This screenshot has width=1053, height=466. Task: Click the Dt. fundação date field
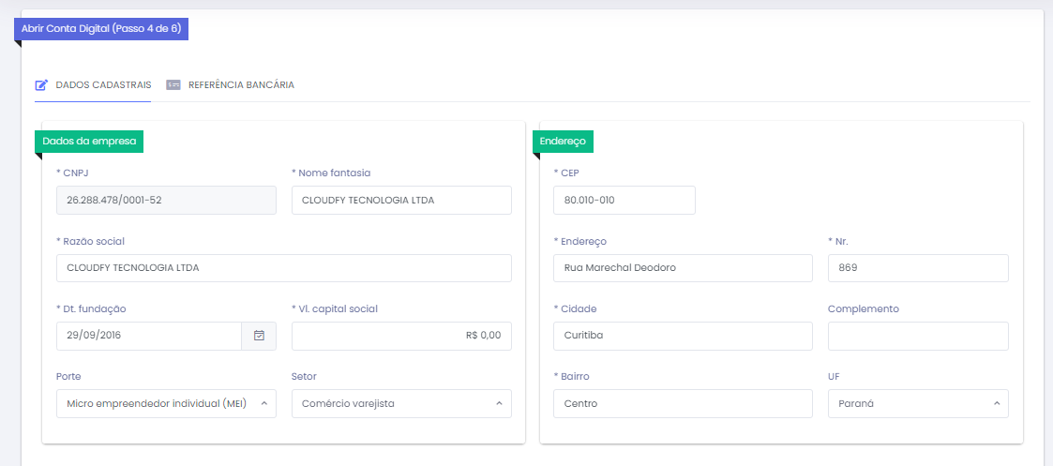coord(148,336)
